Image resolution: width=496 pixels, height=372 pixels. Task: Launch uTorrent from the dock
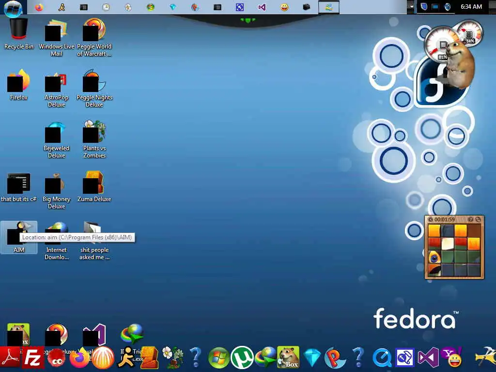[x=242, y=358]
